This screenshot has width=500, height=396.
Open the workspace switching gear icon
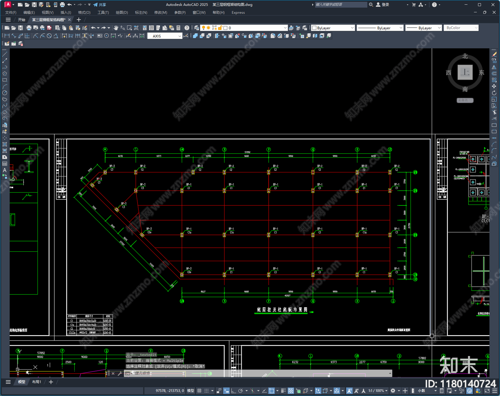[x=393, y=391]
